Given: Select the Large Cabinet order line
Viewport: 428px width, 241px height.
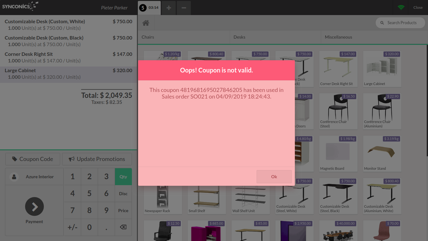Looking at the screenshot, I should [x=68, y=74].
